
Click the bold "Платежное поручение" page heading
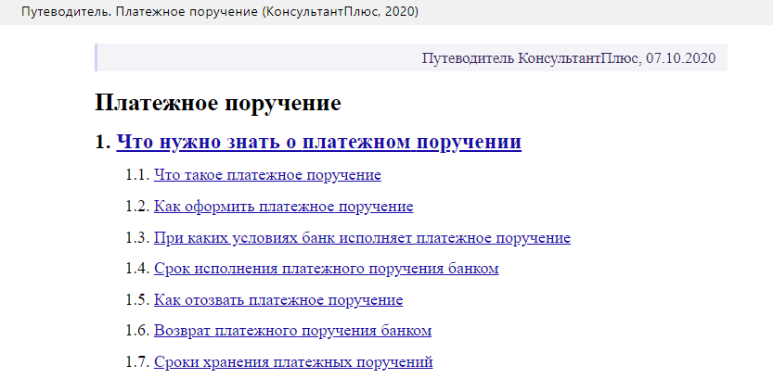pyautogui.click(x=218, y=102)
